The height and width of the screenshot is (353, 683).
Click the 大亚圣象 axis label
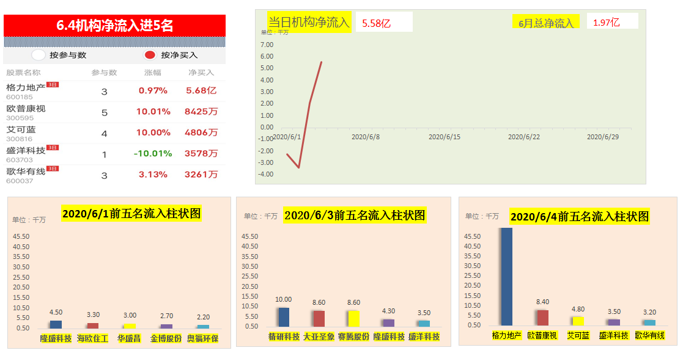tap(319, 337)
